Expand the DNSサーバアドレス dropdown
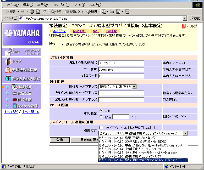204x170 pixels. coord(134,87)
